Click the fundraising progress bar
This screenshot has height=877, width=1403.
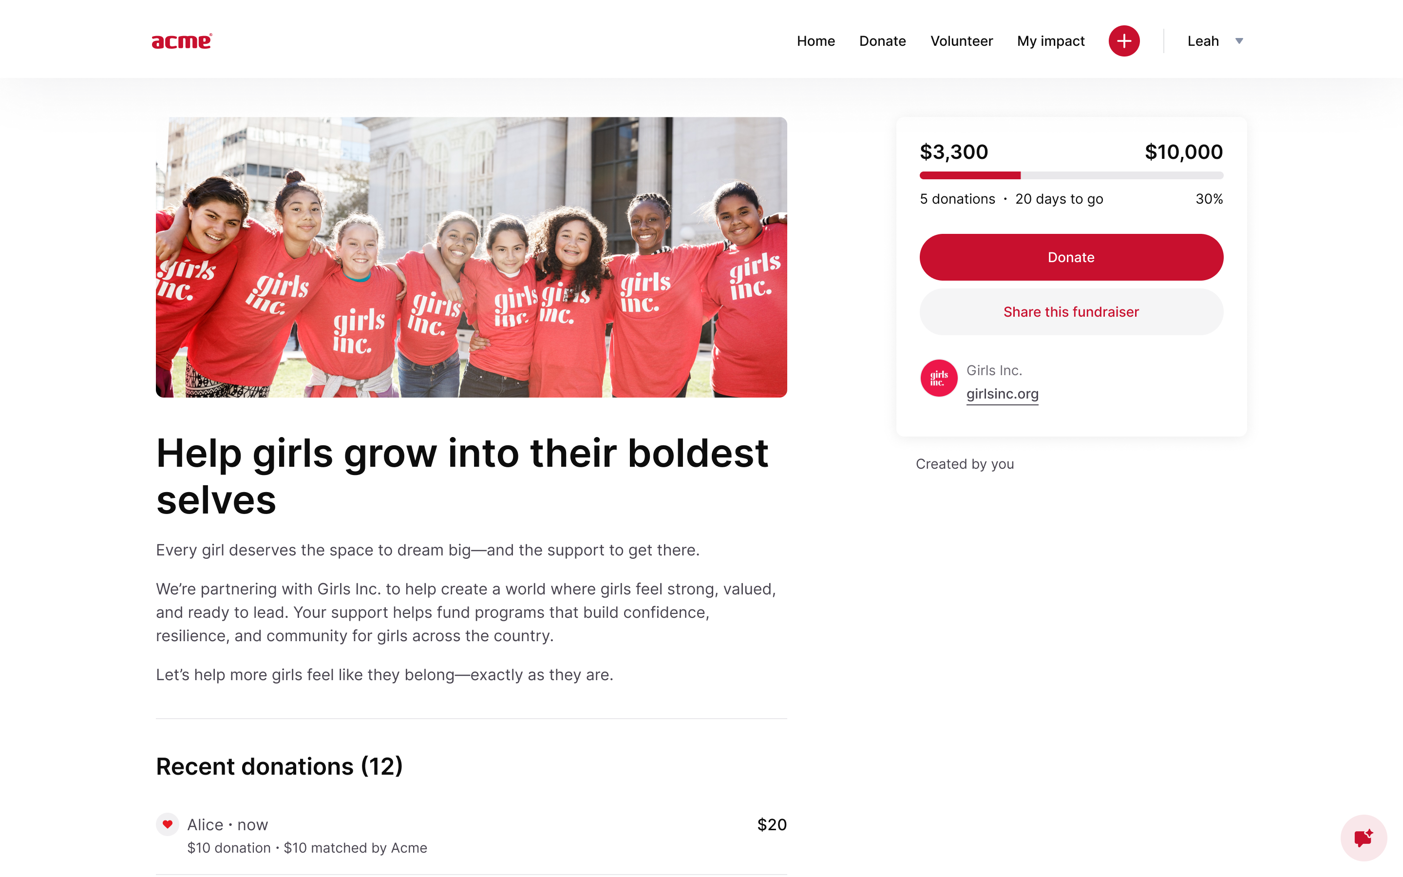(1071, 175)
